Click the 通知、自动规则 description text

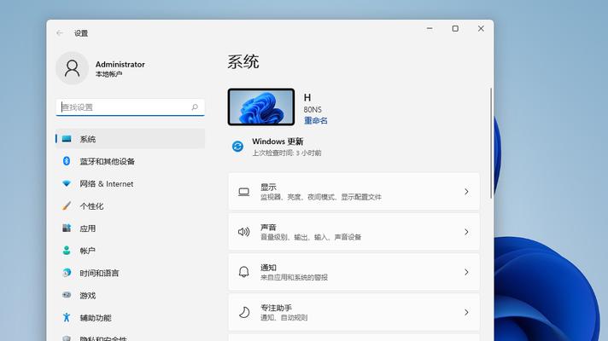pos(284,317)
